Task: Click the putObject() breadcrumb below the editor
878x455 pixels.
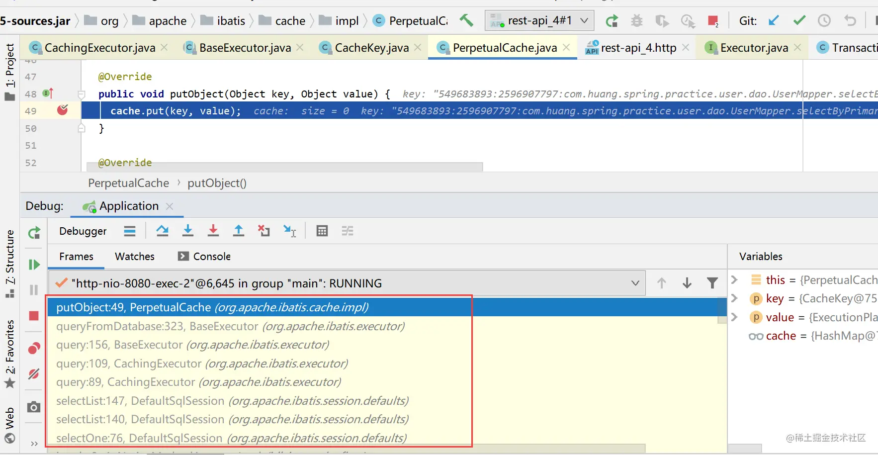Action: 217,183
